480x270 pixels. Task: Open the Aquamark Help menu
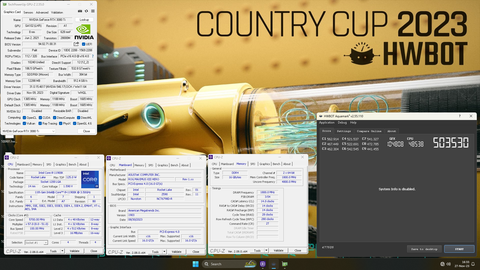(x=353, y=122)
